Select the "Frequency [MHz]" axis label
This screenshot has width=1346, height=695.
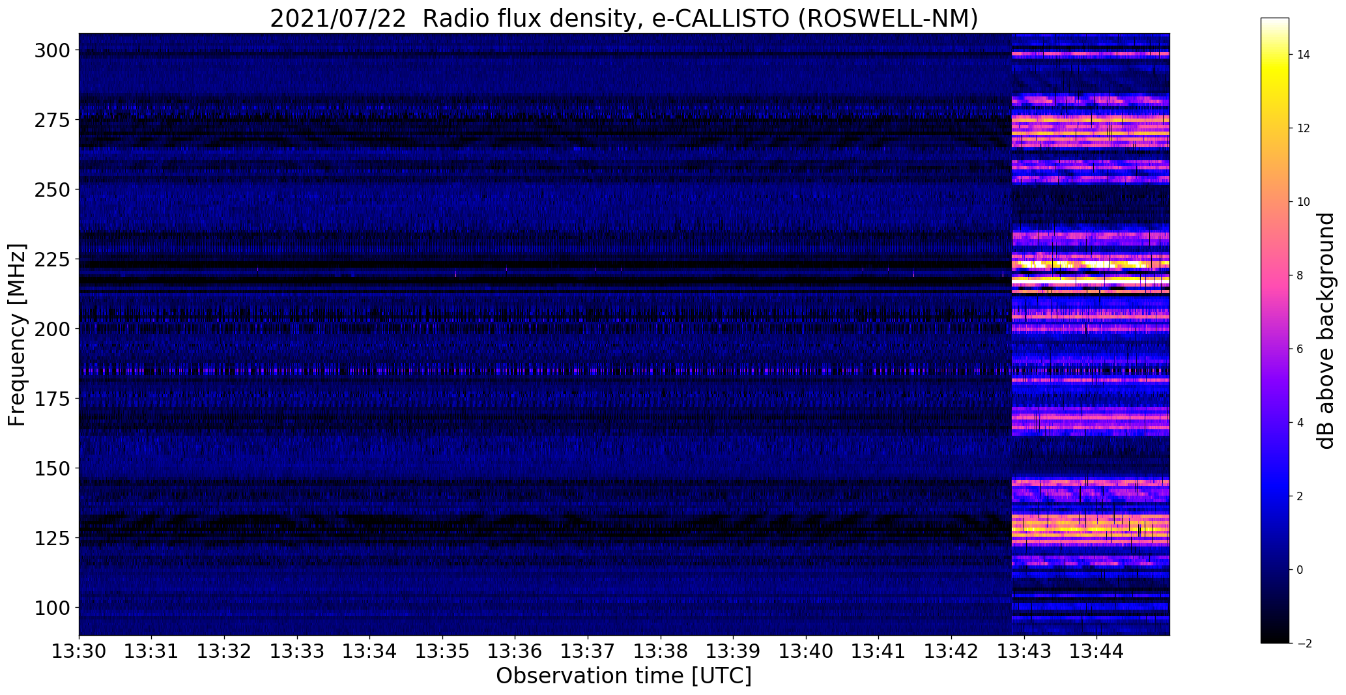pyautogui.click(x=17, y=335)
